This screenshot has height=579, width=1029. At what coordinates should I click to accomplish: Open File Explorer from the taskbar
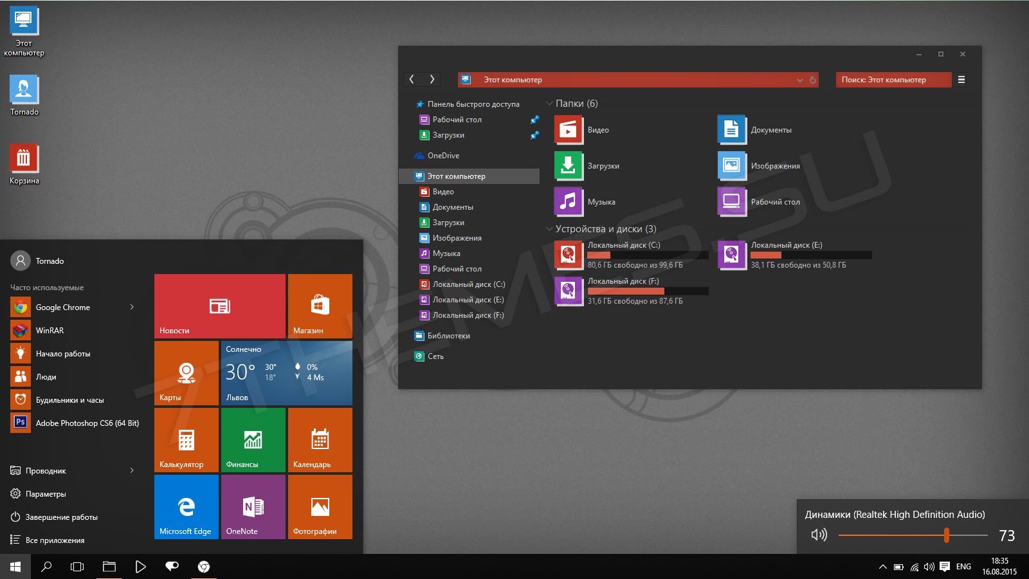point(109,567)
